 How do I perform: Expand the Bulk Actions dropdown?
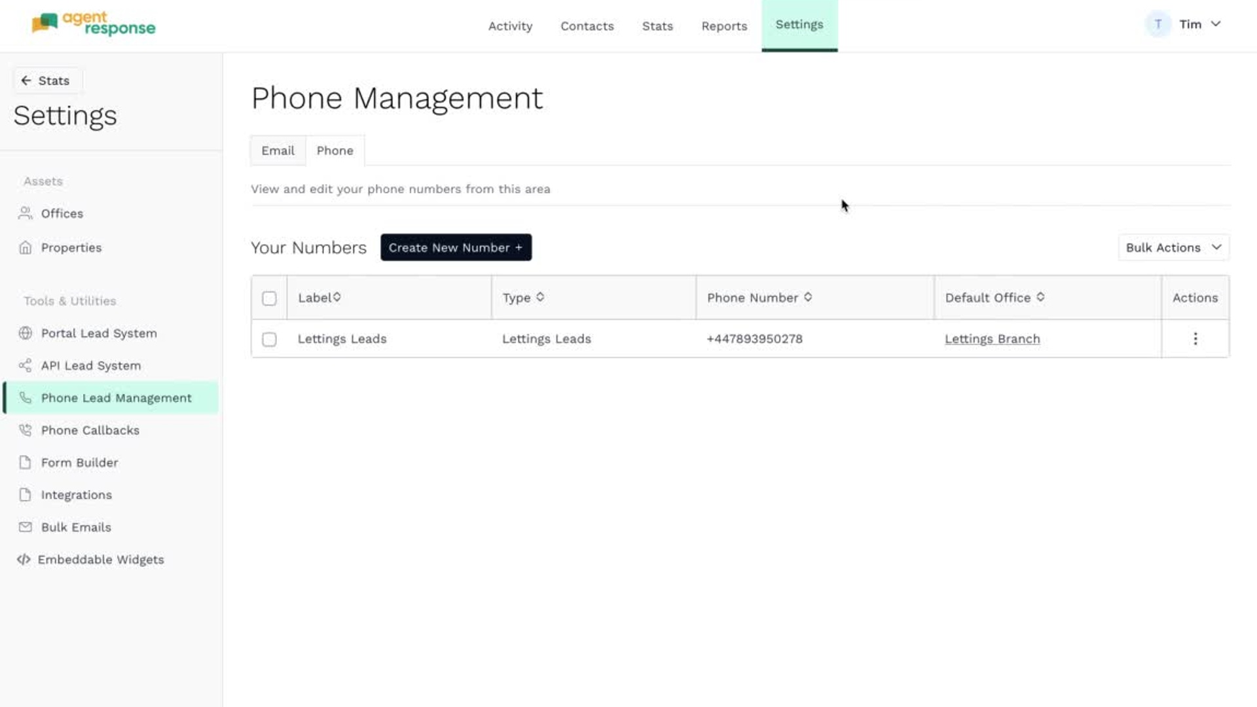point(1173,247)
